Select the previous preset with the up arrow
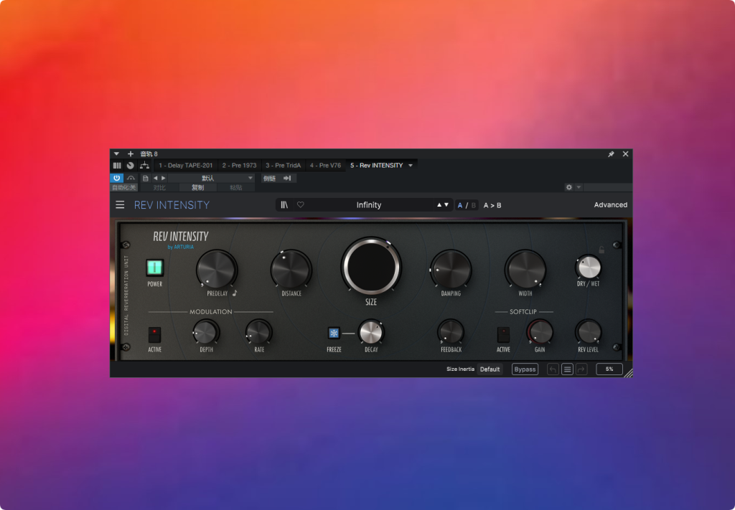This screenshot has height=510, width=735. pyautogui.click(x=439, y=204)
